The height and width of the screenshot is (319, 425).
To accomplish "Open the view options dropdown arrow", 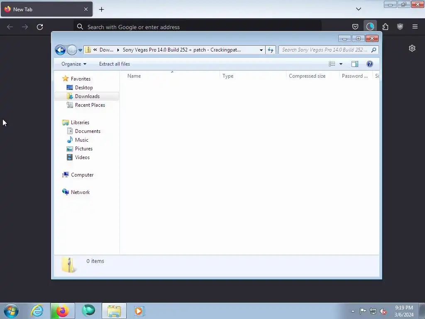I will pyautogui.click(x=341, y=64).
